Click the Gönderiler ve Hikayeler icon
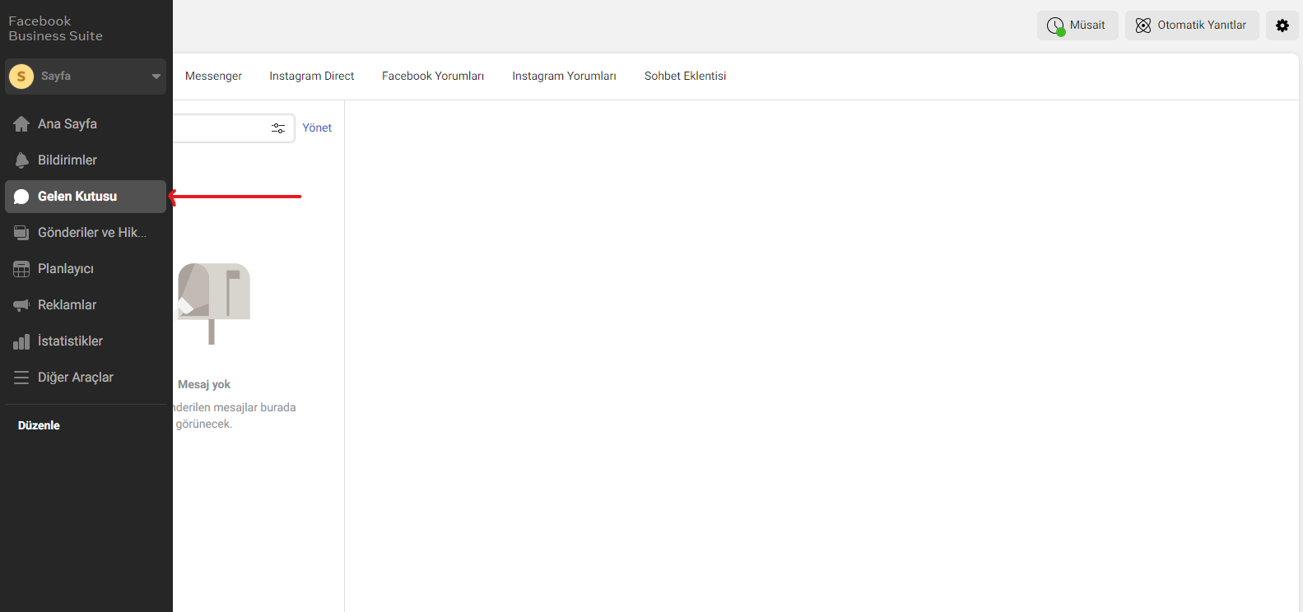Image resolution: width=1303 pixels, height=612 pixels. pyautogui.click(x=21, y=233)
